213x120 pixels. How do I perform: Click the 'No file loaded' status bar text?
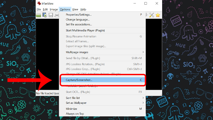pyautogui.click(x=47, y=93)
